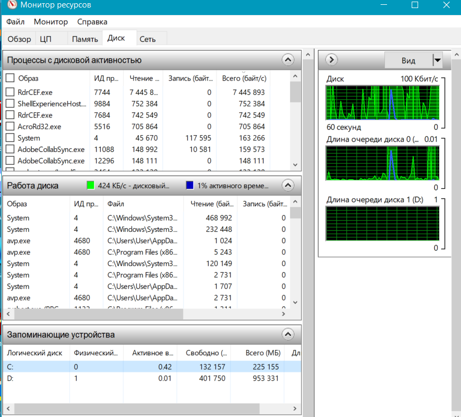
Task: Toggle the select-all Образ checkbox
Action: tap(10, 78)
